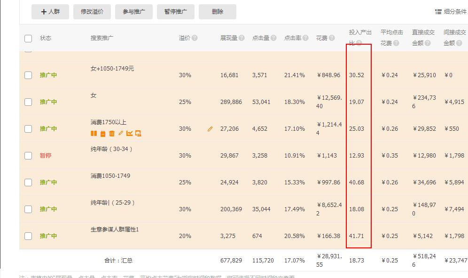The image size is (468, 278).
Task: Click the data report icon under 消费1750以上
Action: point(138,134)
